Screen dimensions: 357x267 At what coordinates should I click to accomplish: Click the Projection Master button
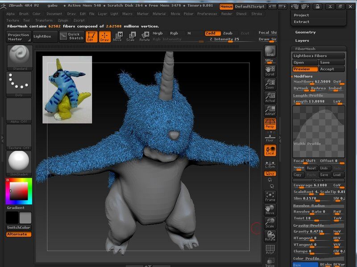point(19,37)
